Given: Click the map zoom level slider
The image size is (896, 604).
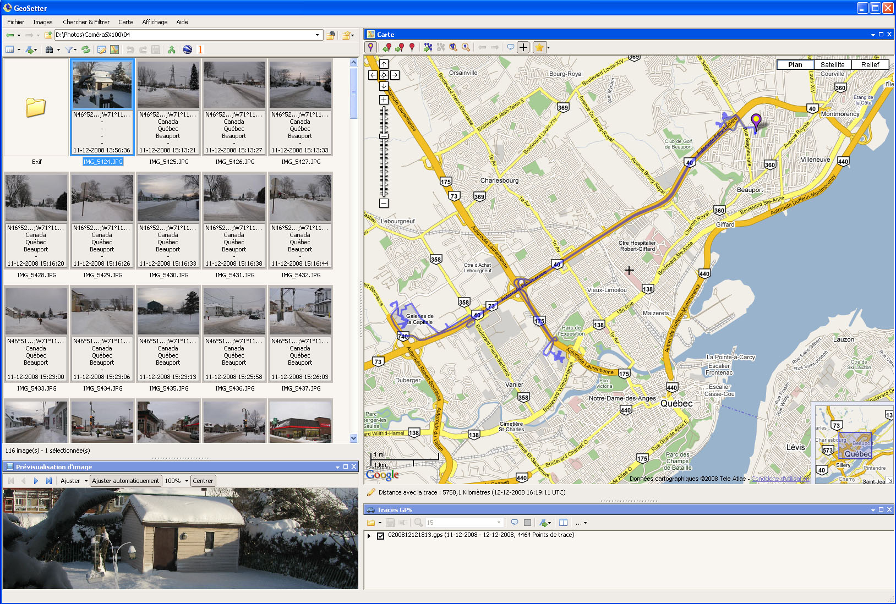Looking at the screenshot, I should [384, 136].
